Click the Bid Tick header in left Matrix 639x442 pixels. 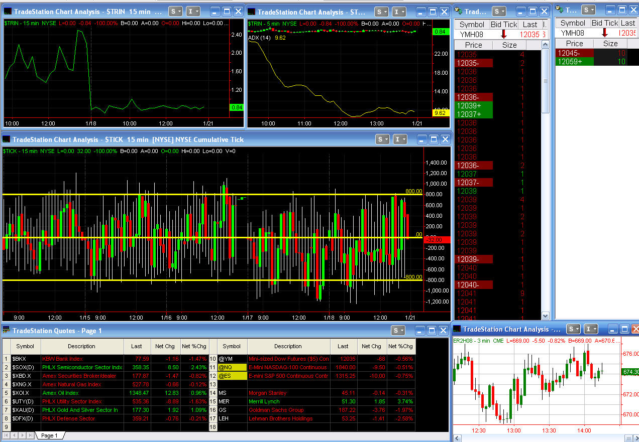[504, 24]
